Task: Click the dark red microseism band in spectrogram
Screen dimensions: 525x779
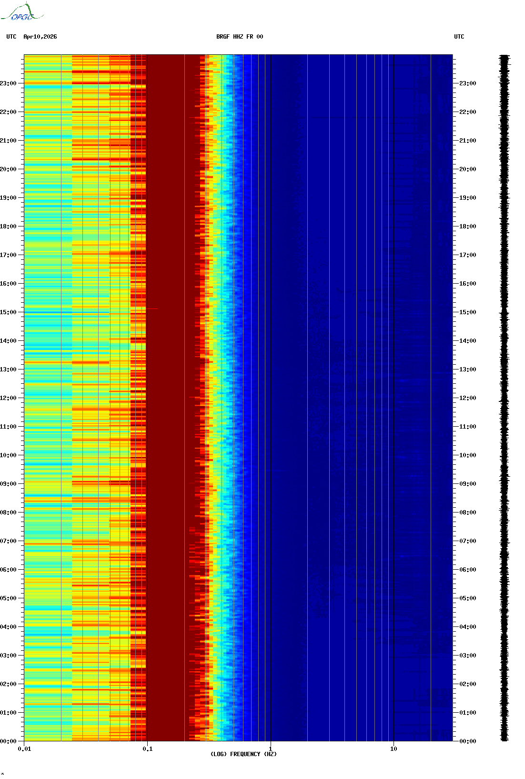Action: pos(172,398)
